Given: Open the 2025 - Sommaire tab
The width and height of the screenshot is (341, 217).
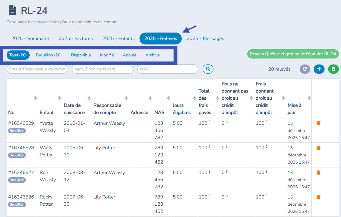Looking at the screenshot, I should (30, 39).
